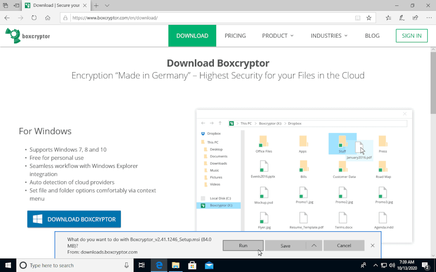Screen dimensions: 436x272
Task: Reload the page with Refresh icon
Action: [34, 18]
